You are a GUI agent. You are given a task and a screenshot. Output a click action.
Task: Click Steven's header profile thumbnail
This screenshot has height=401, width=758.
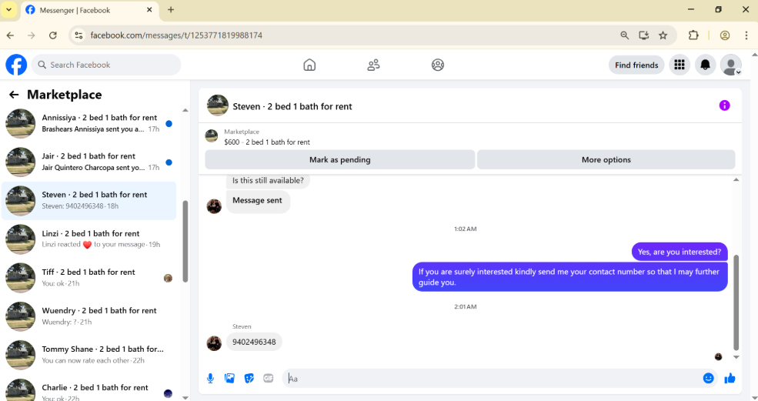[218, 105]
